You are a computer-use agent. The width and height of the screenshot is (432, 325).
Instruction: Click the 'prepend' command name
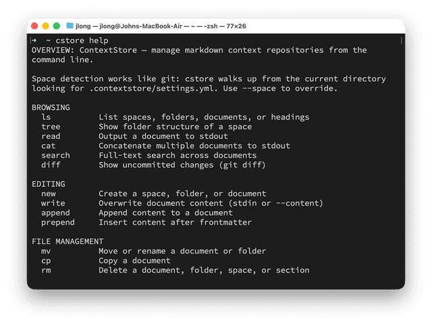(x=57, y=222)
